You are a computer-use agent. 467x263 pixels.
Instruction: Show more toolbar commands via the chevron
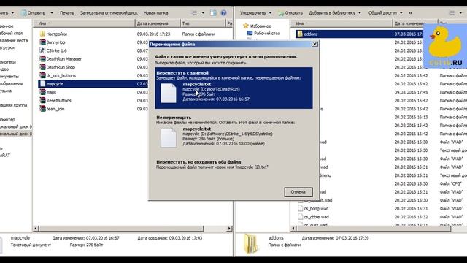(x=410, y=13)
